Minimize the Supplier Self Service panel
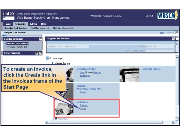 [177, 38]
